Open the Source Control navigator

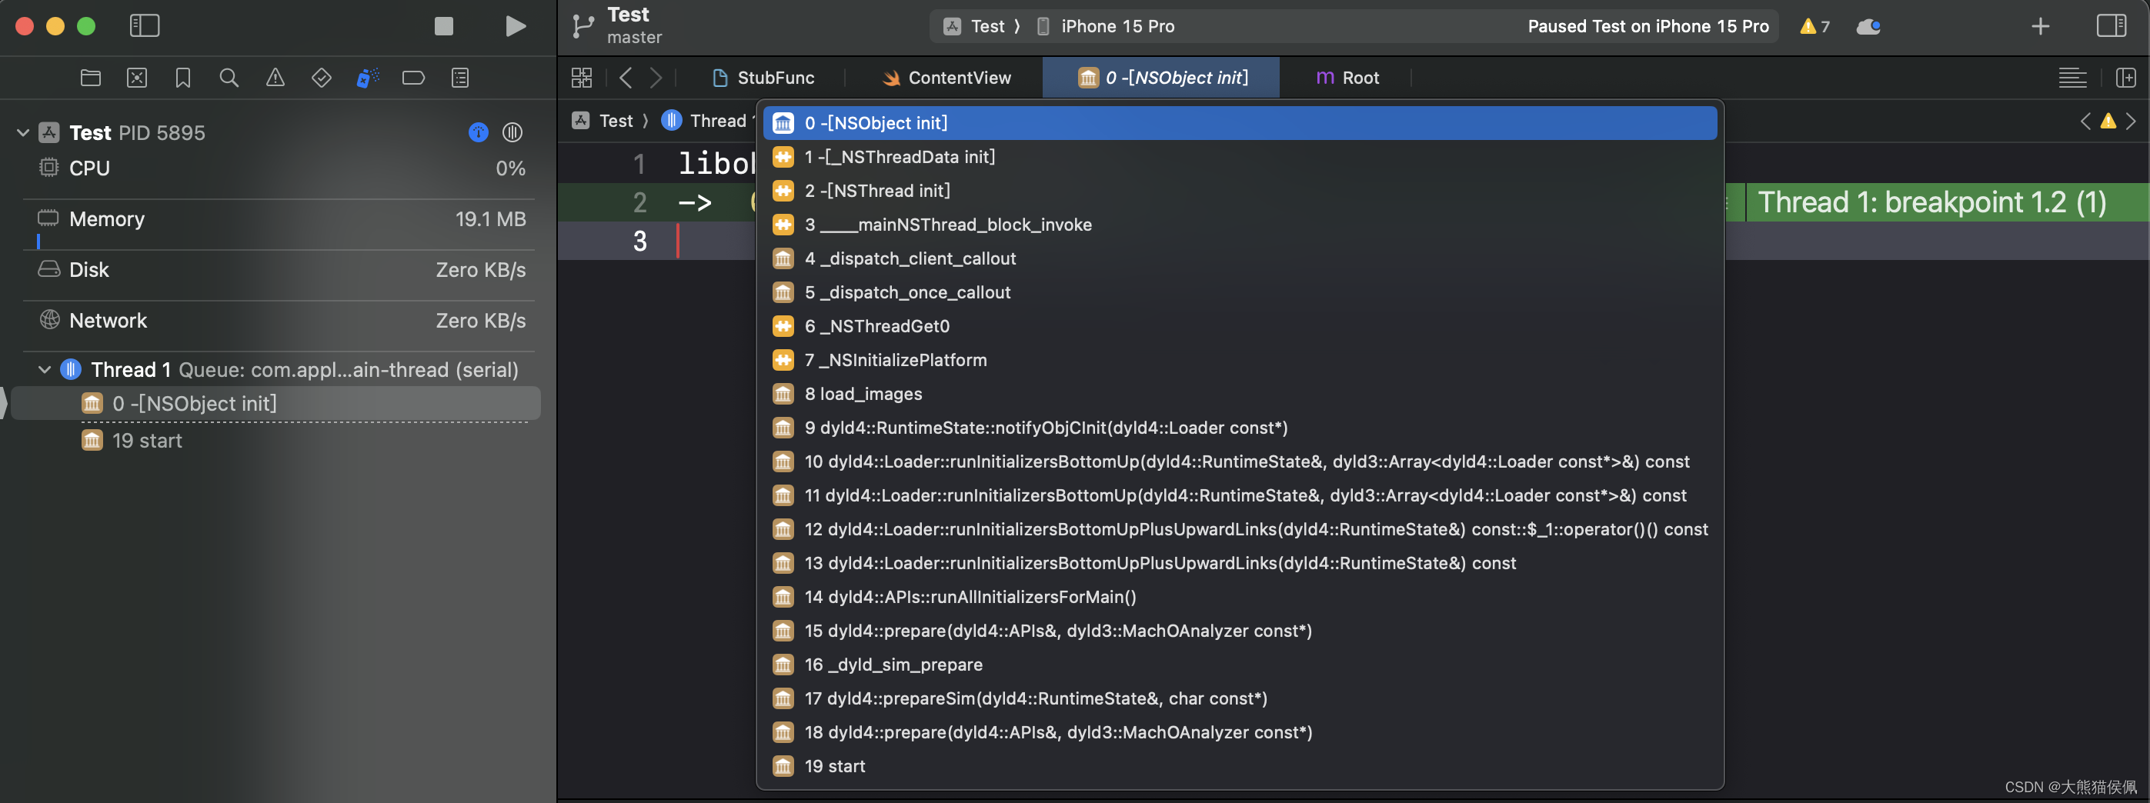137,78
